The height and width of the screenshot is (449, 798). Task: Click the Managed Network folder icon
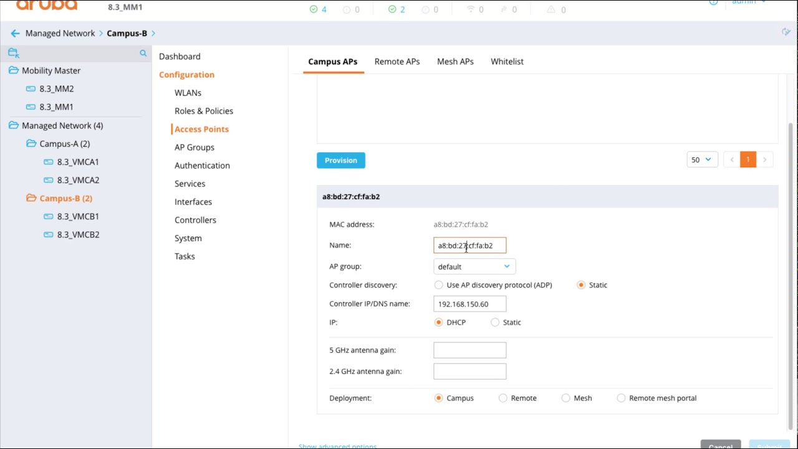[14, 125]
